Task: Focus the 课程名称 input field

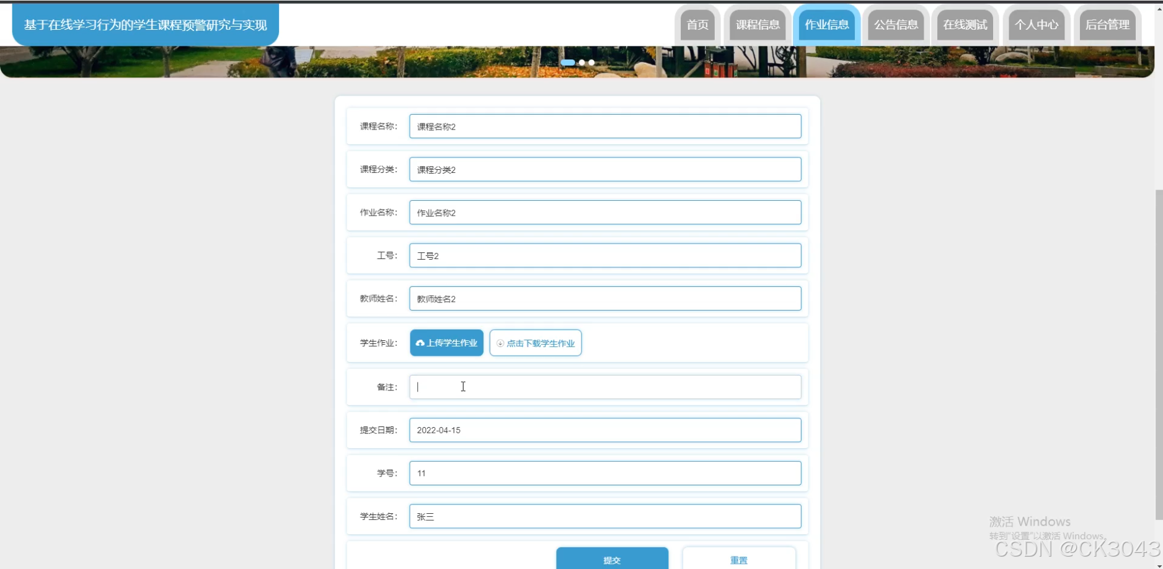Action: (605, 126)
